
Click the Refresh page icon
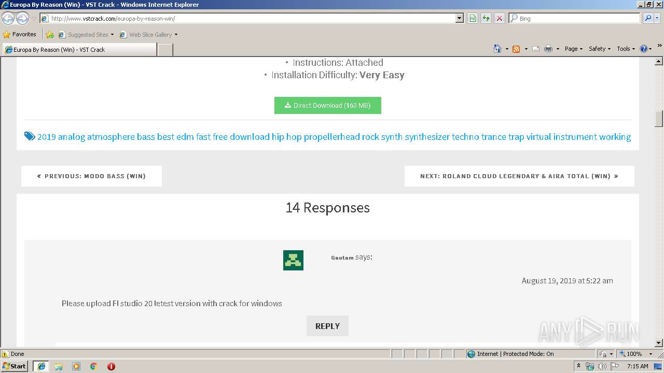[x=486, y=18]
